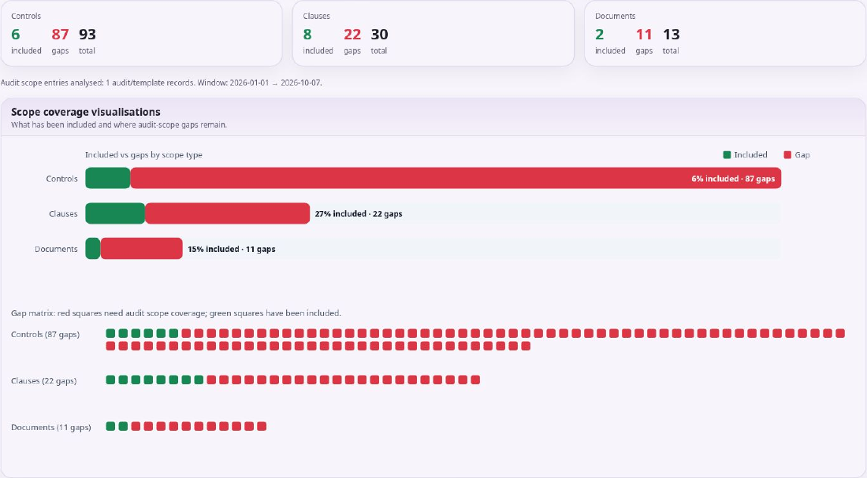Select the red gap segment of Controls bar
The image size is (867, 478).
coord(456,179)
